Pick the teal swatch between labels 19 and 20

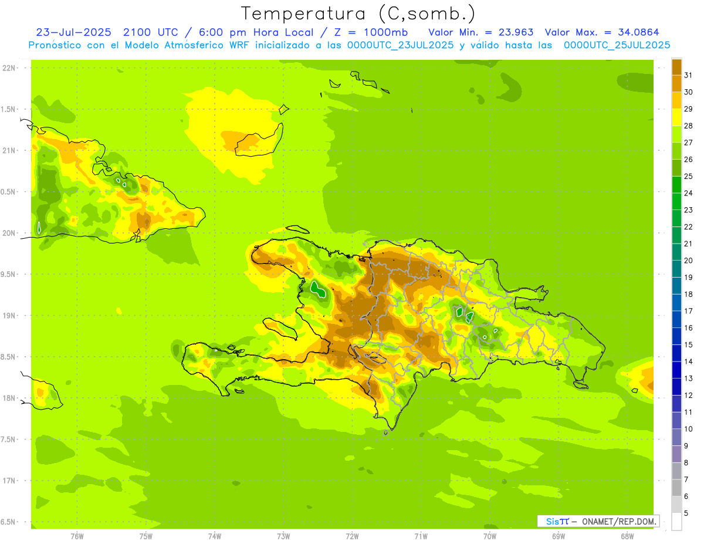pos(677,269)
